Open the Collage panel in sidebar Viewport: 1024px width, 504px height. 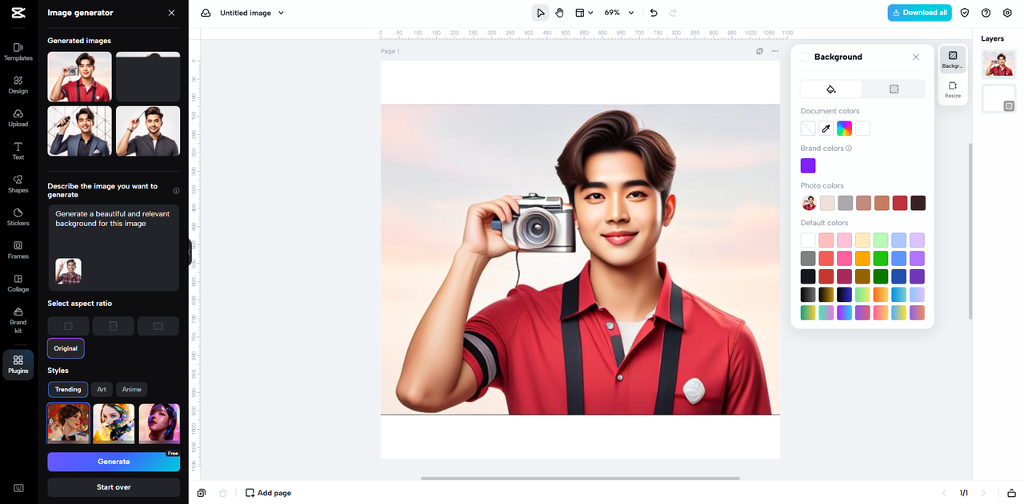(x=18, y=283)
